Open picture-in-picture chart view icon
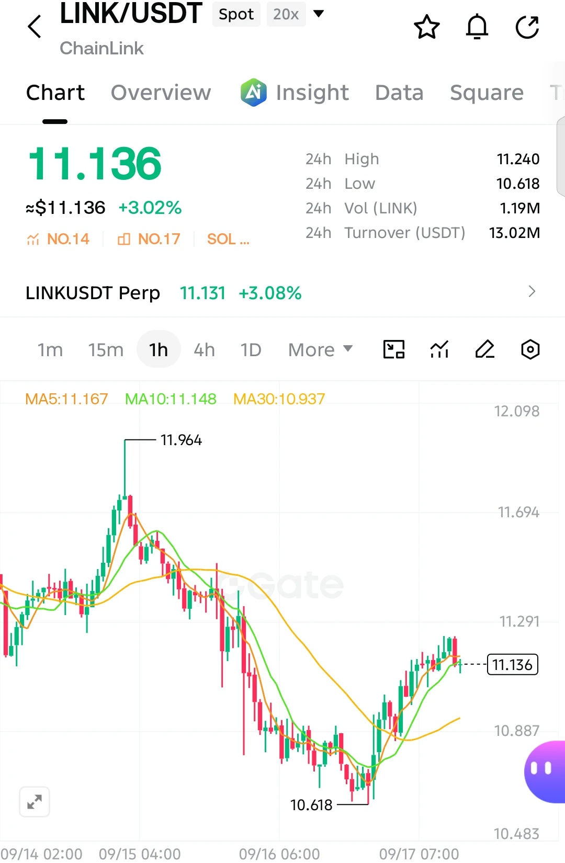 394,349
